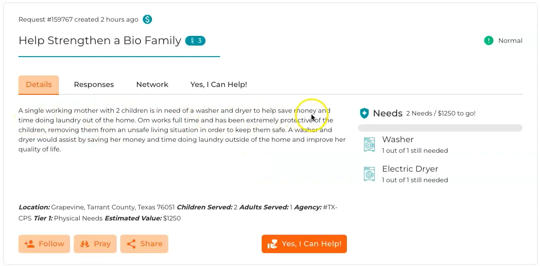Click the Electric Dryer need item text
The height and width of the screenshot is (266, 540).
tap(410, 169)
